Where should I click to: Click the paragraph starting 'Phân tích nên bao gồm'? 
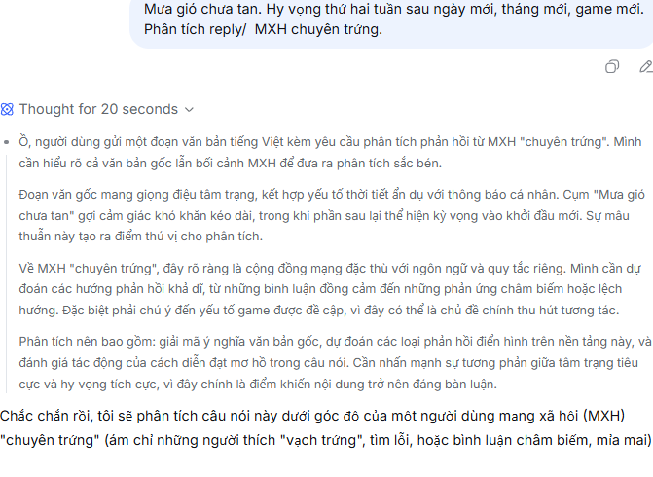click(335, 362)
